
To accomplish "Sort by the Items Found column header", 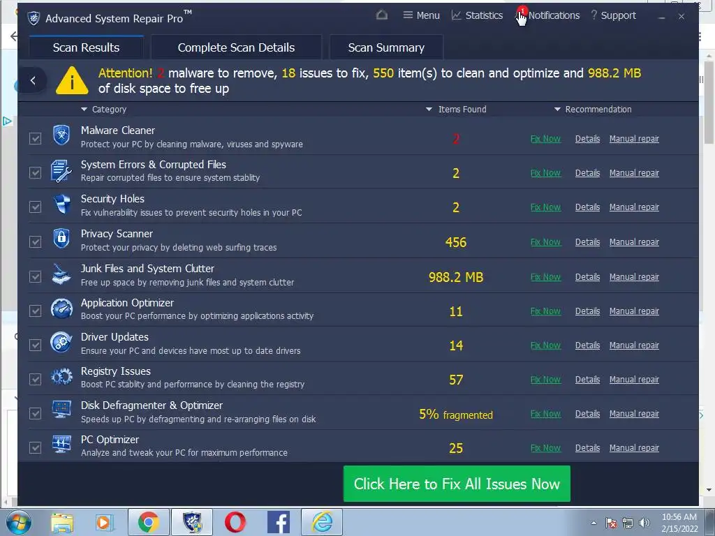I will (x=456, y=110).
